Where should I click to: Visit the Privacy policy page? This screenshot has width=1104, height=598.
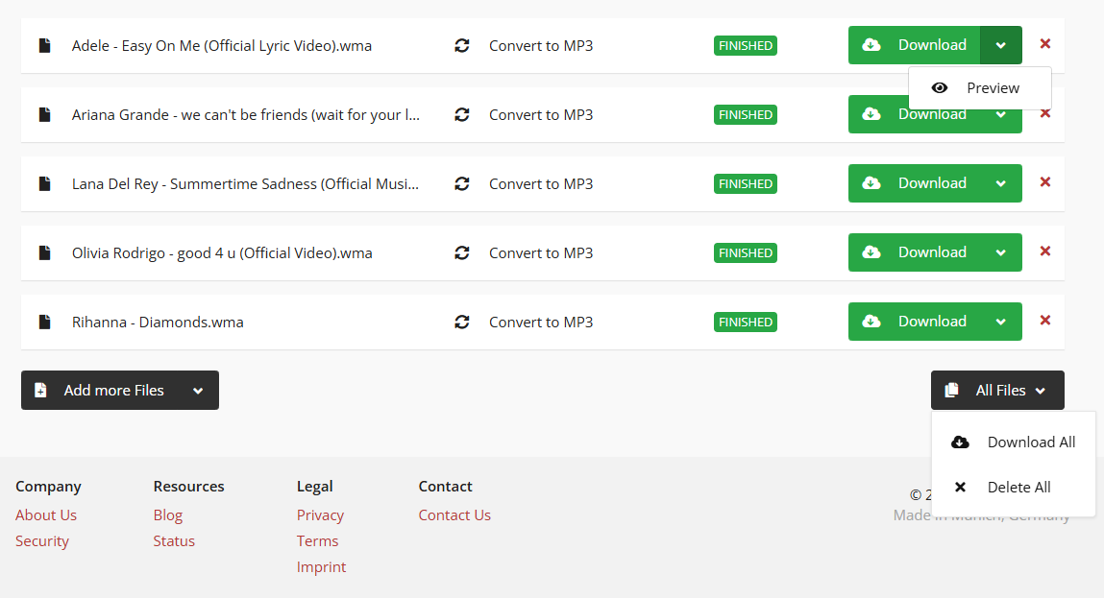coord(320,514)
